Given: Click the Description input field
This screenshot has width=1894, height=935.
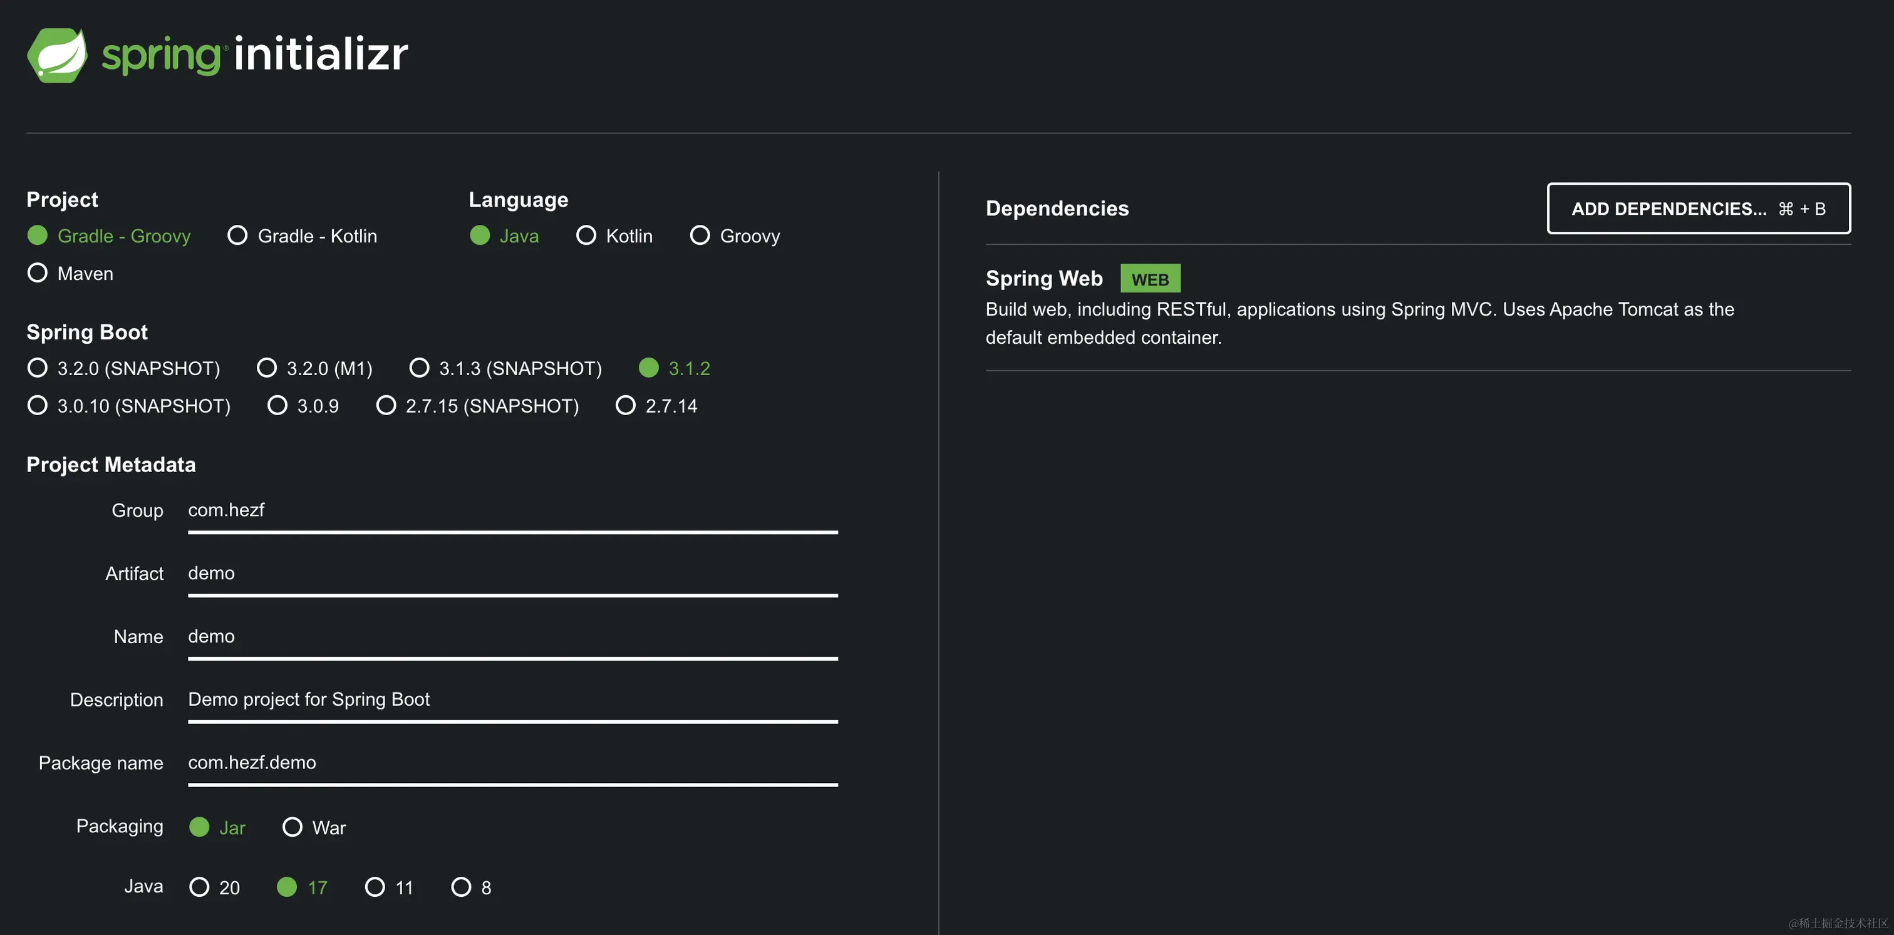Looking at the screenshot, I should [x=512, y=700].
